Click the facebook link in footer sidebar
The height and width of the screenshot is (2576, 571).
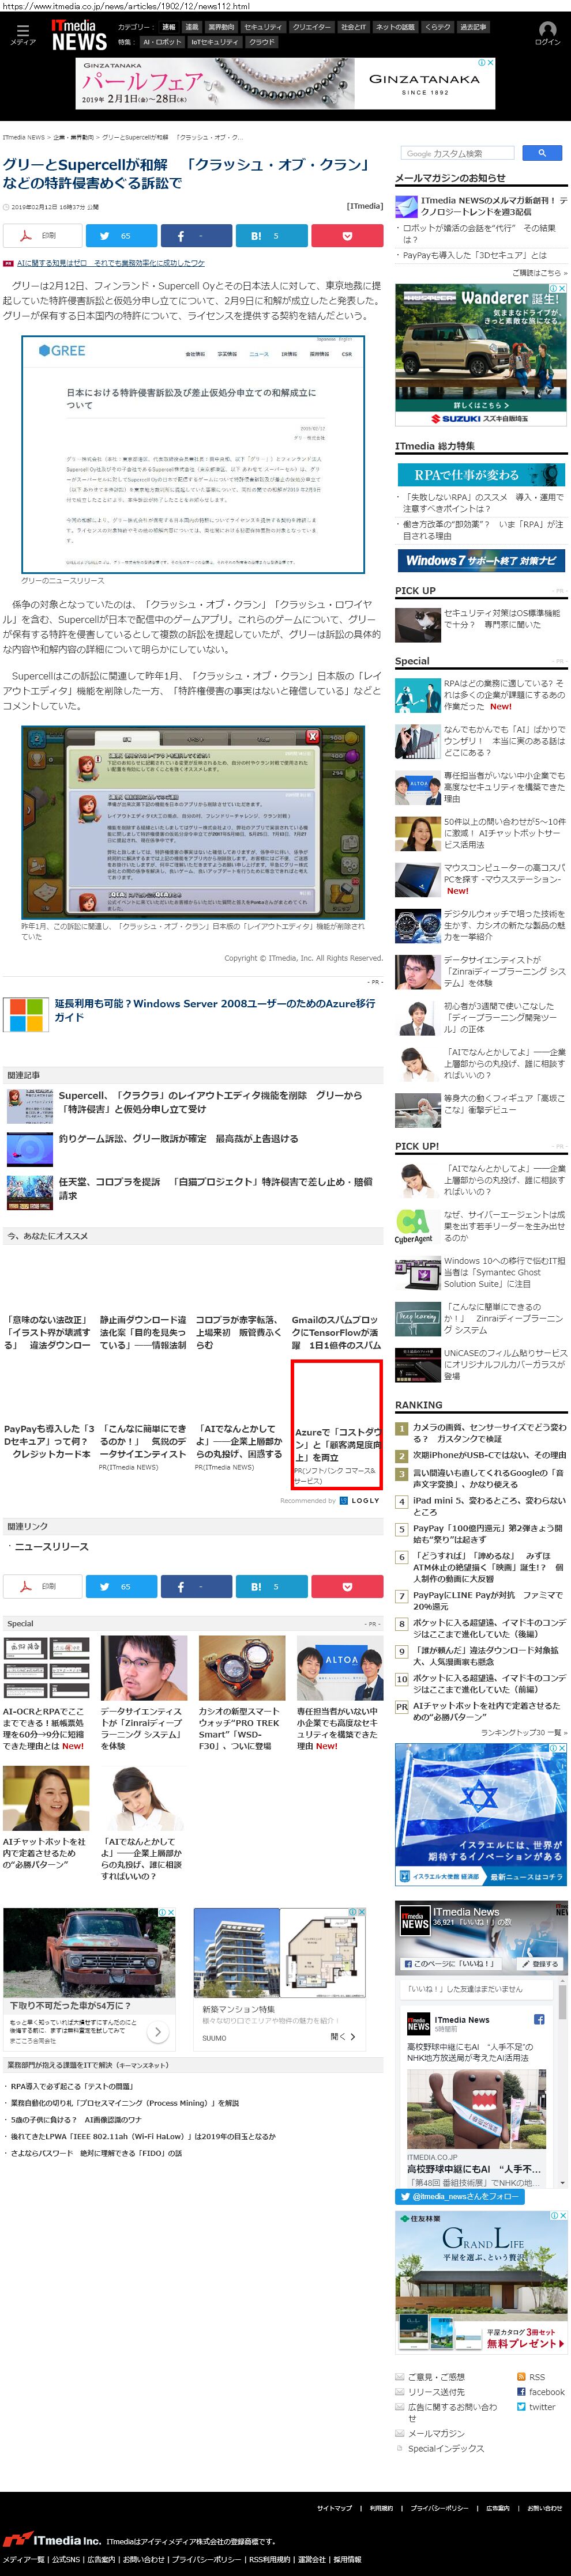click(540, 2392)
